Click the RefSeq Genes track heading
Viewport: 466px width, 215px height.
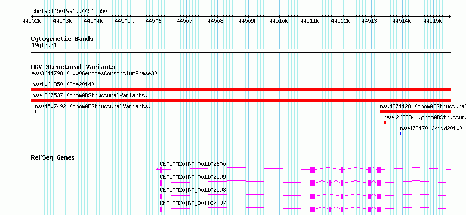coord(53,157)
